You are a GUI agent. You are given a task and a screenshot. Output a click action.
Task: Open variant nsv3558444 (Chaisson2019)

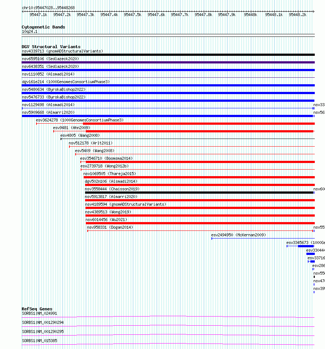[x=112, y=189]
